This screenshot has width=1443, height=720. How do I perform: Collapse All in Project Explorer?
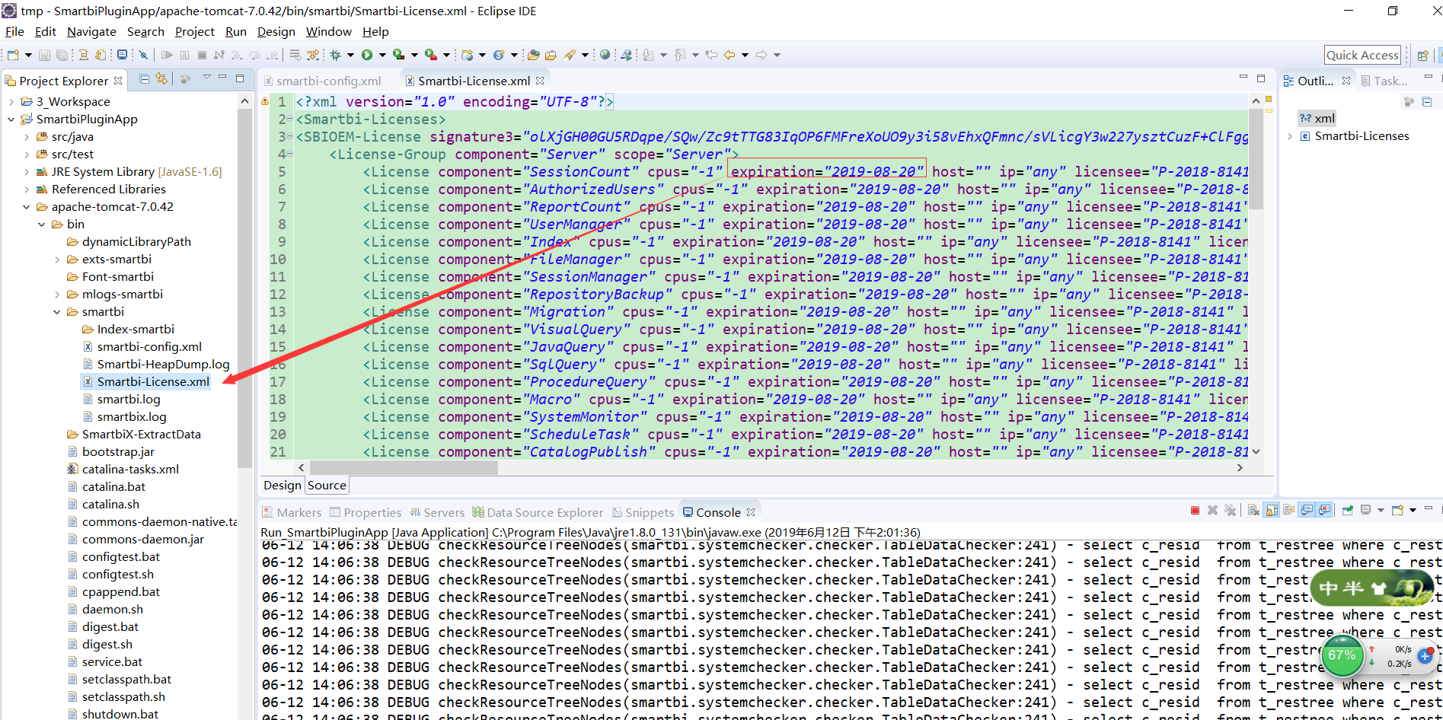[144, 78]
